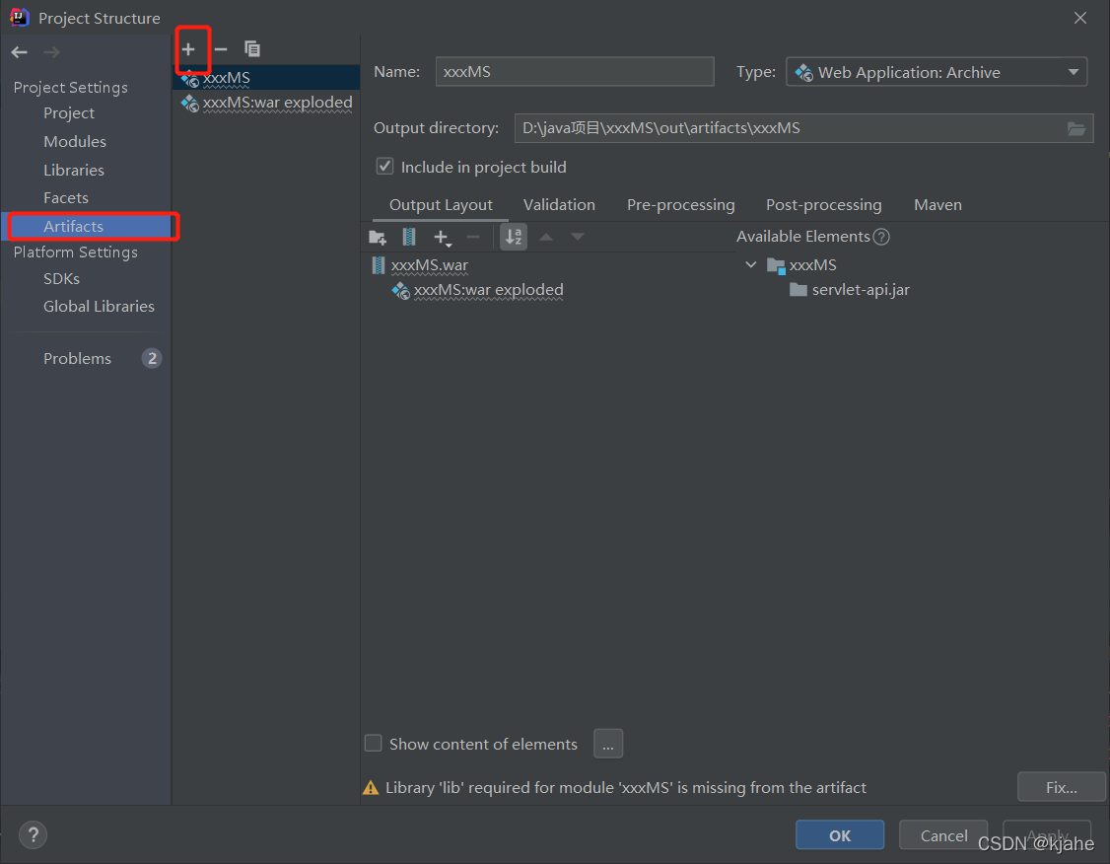The height and width of the screenshot is (864, 1110).
Task: Click the Available Elements help icon
Action: (881, 237)
